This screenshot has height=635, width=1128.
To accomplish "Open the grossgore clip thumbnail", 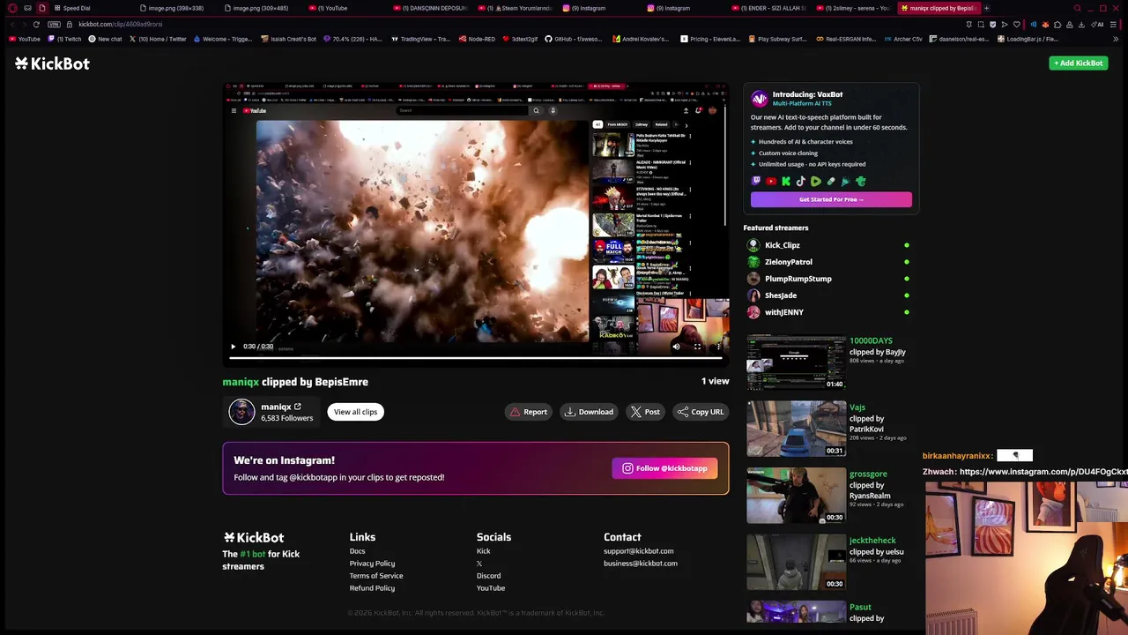I will tap(796, 496).
